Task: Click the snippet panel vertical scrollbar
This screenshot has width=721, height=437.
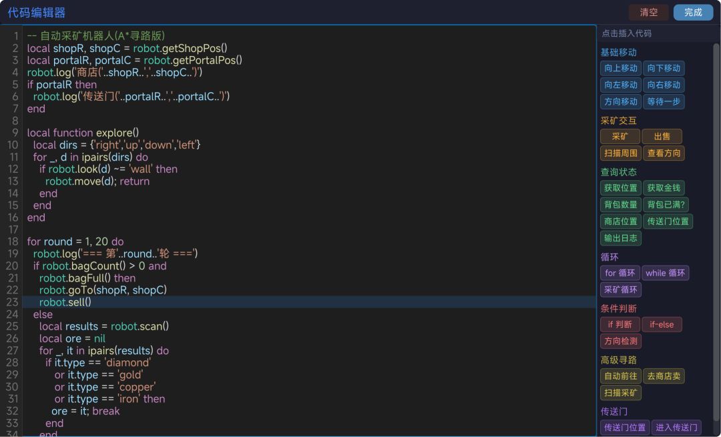Action: (x=716, y=239)
